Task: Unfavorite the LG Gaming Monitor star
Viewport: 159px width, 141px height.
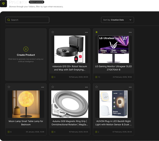Action: tap(97, 32)
